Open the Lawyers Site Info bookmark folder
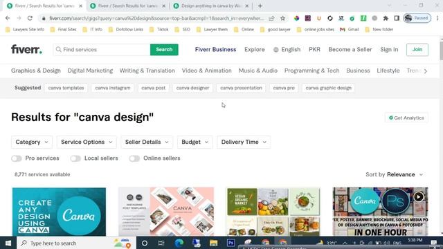This screenshot has width=443, height=249. click(x=25, y=29)
